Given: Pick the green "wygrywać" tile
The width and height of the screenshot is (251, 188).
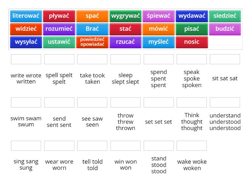Looking at the screenshot, I should [x=125, y=16].
